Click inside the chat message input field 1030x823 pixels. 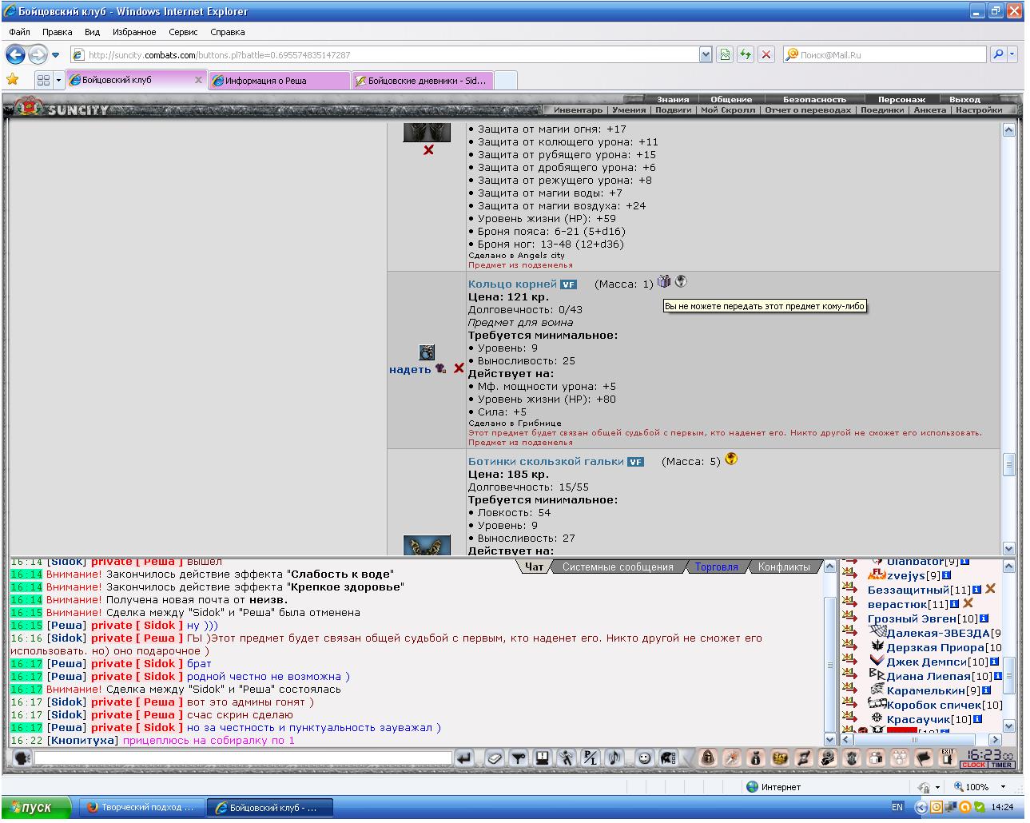[x=243, y=757]
